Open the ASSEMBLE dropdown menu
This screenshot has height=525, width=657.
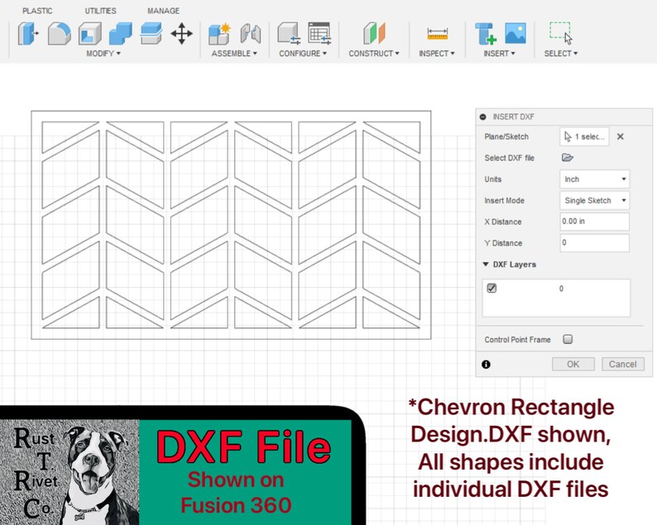(234, 54)
